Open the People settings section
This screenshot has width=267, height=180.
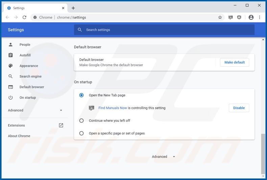tap(25, 44)
